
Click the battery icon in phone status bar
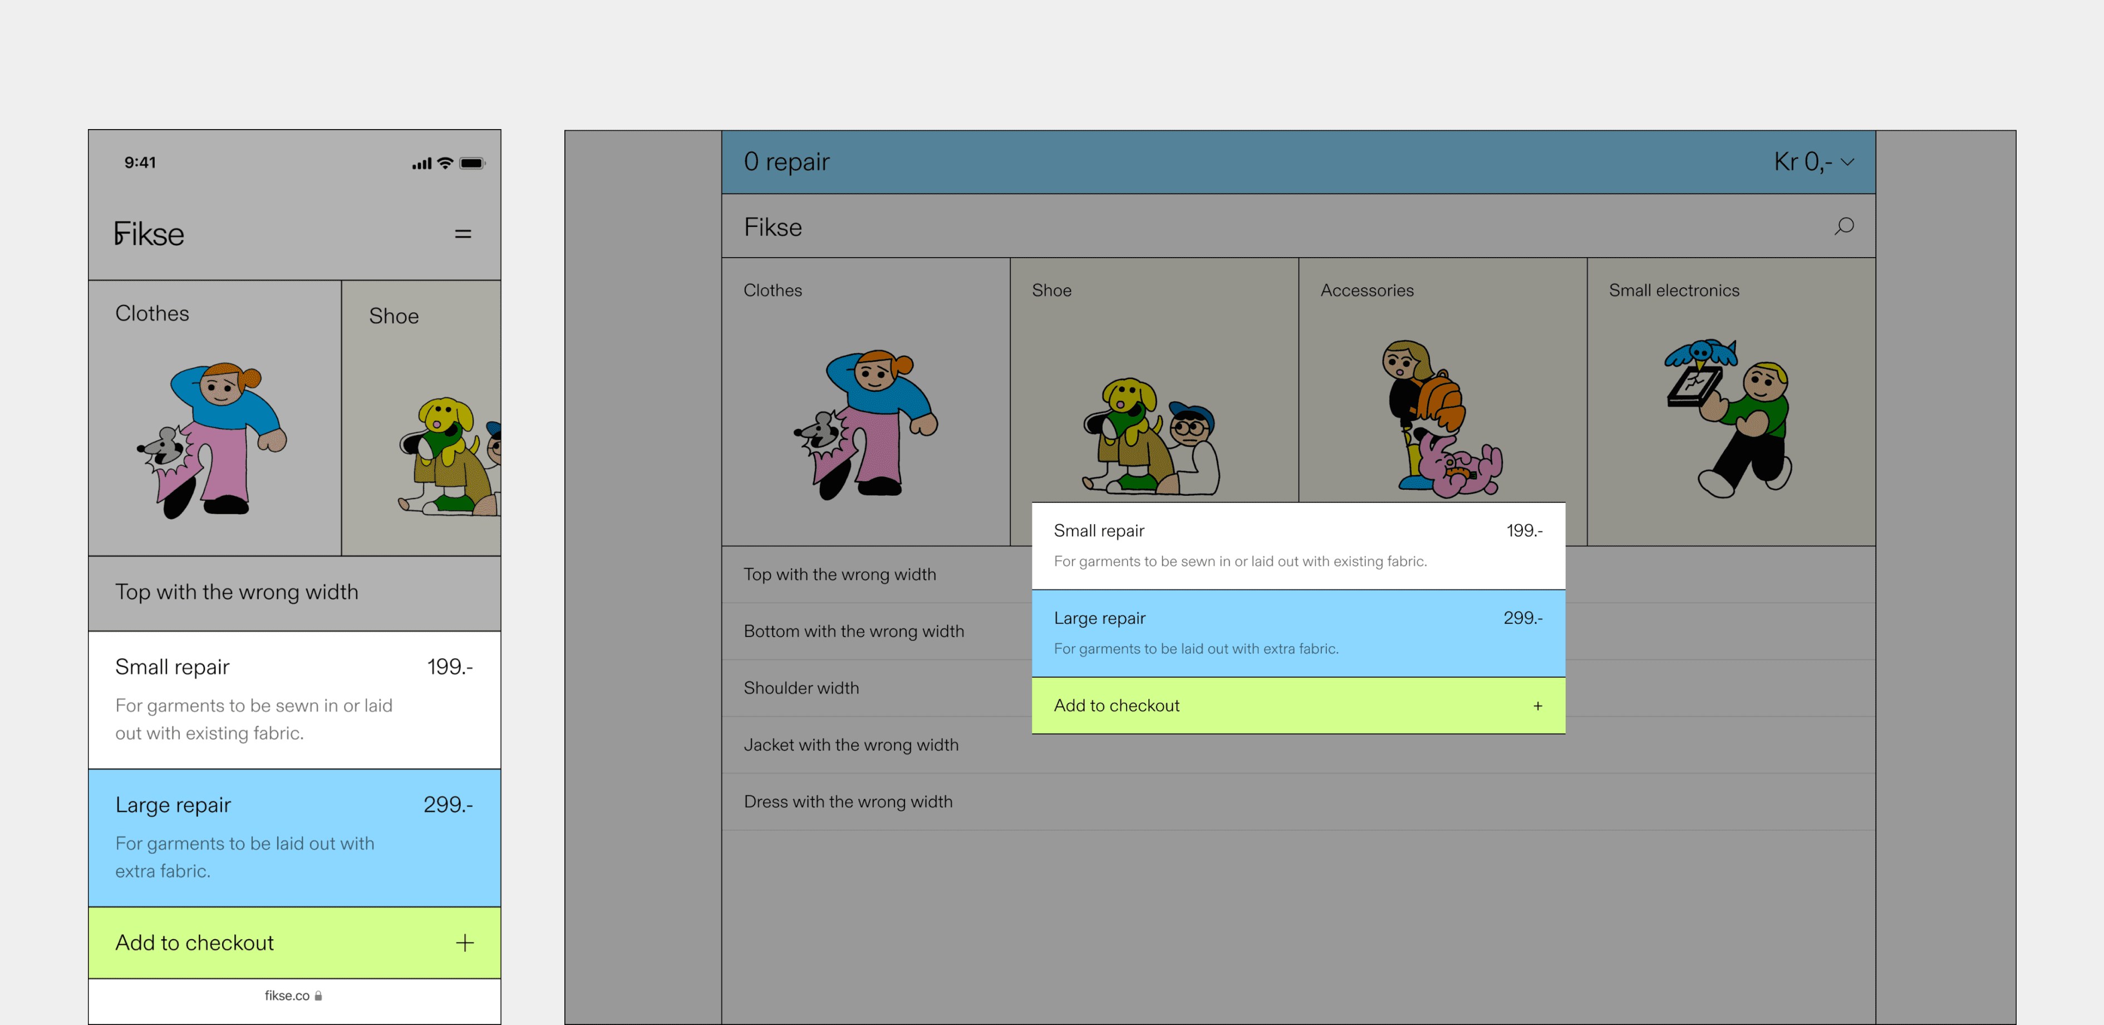[472, 164]
